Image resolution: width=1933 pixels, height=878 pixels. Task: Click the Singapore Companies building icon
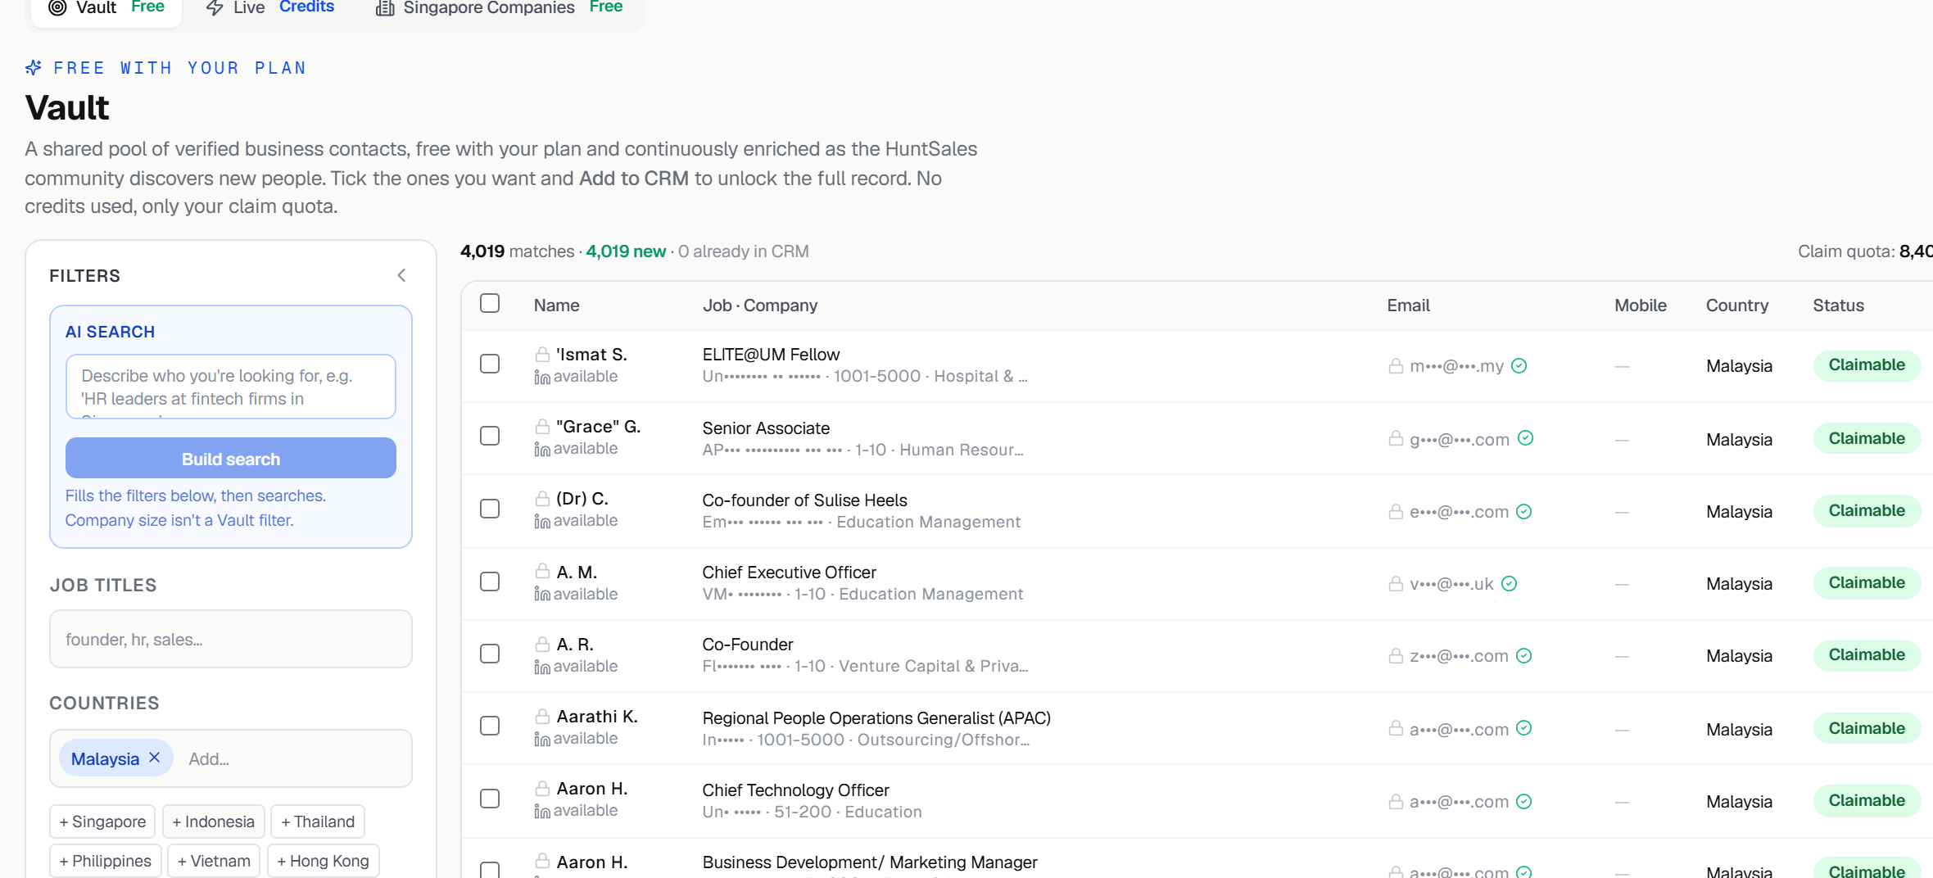pyautogui.click(x=385, y=8)
